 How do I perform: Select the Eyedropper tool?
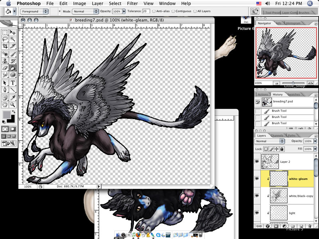coord(13,98)
